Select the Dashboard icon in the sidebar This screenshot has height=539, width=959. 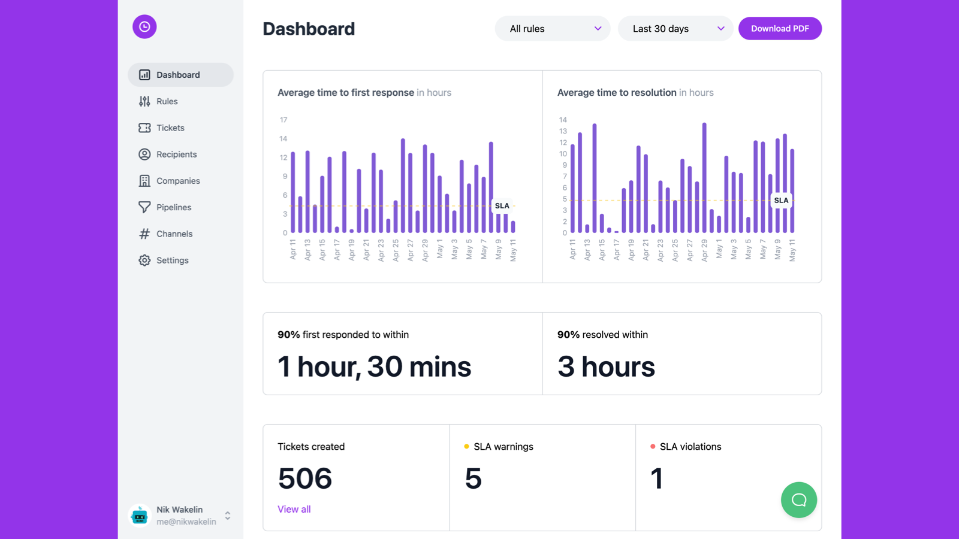(x=144, y=74)
